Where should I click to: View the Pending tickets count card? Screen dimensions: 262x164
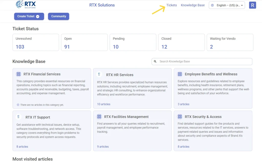[133, 42]
